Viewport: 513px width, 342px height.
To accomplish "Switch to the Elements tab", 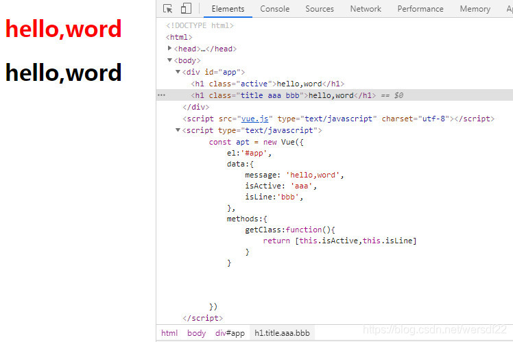I will pos(228,9).
